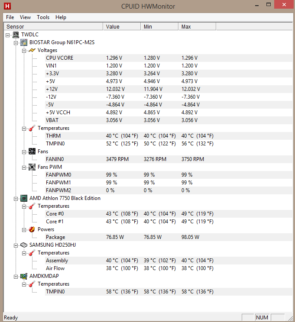Click the Fans PWM icon
The height and width of the screenshot is (322, 295).
[32, 167]
